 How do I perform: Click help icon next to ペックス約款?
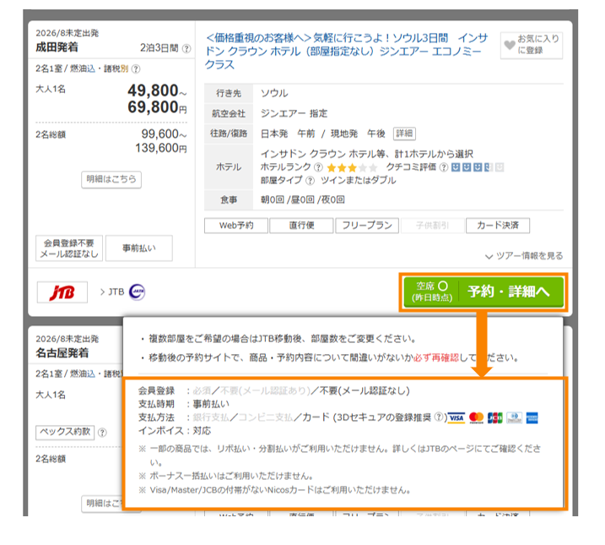tap(102, 433)
